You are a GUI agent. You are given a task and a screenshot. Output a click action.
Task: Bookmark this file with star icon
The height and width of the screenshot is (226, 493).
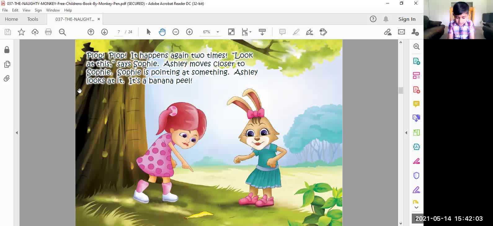(x=21, y=32)
